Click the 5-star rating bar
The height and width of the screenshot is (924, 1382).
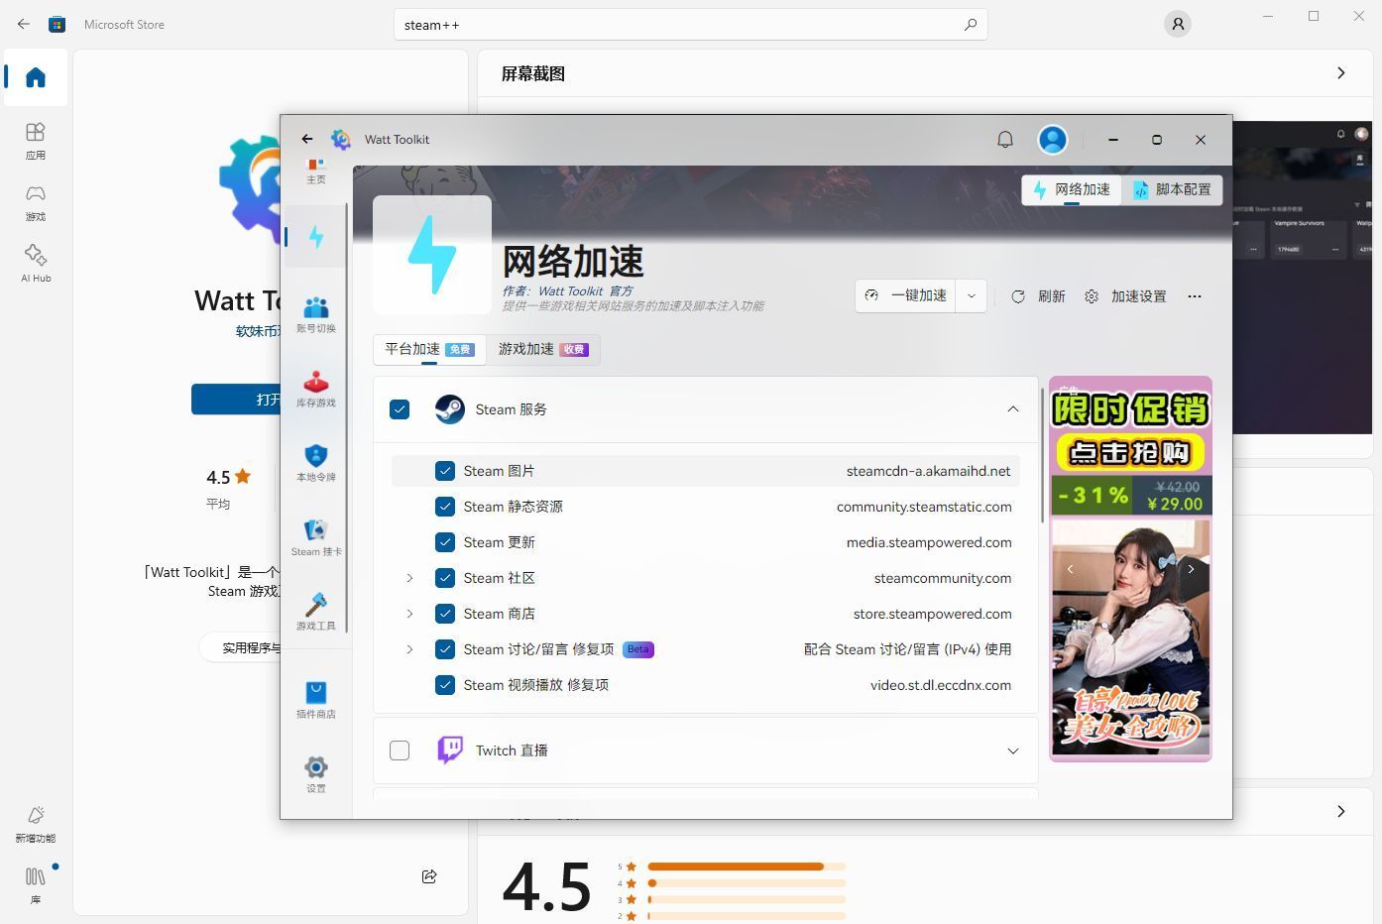click(747, 866)
